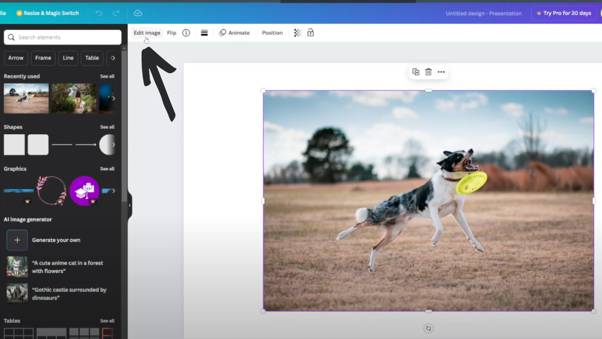Click the Untitled design - Presentation title
Viewport: 602px width, 339px height.
483,13
